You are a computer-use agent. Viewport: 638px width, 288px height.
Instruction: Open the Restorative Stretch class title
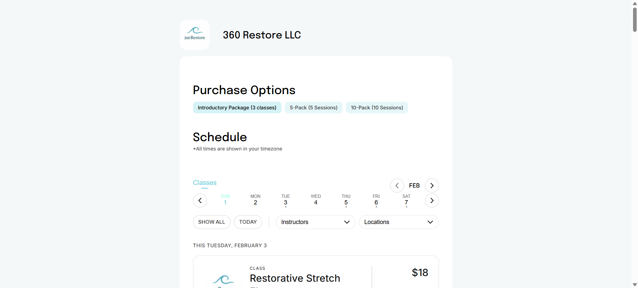pos(295,278)
